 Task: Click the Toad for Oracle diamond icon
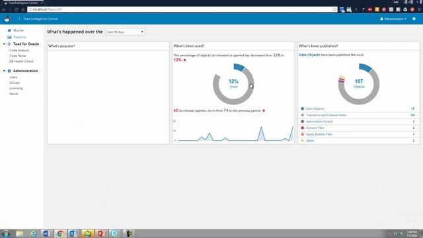pos(9,44)
